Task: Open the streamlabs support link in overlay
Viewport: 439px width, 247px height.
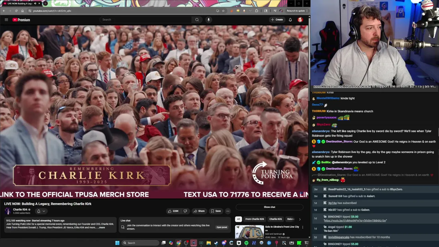Action: pyautogui.click(x=342, y=86)
